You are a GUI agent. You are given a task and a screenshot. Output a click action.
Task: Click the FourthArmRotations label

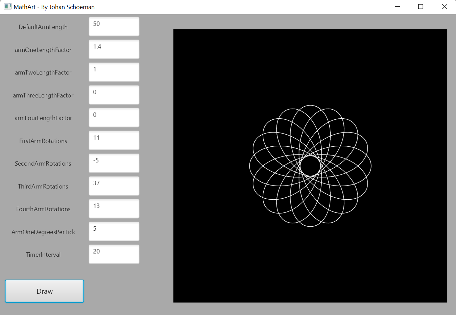(x=43, y=209)
